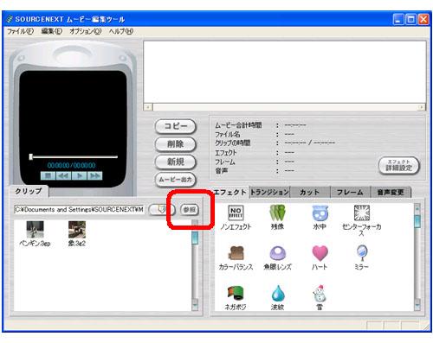Screen dimensions: 433x343
Task: Switch to the トランジション tab
Action: (269, 192)
